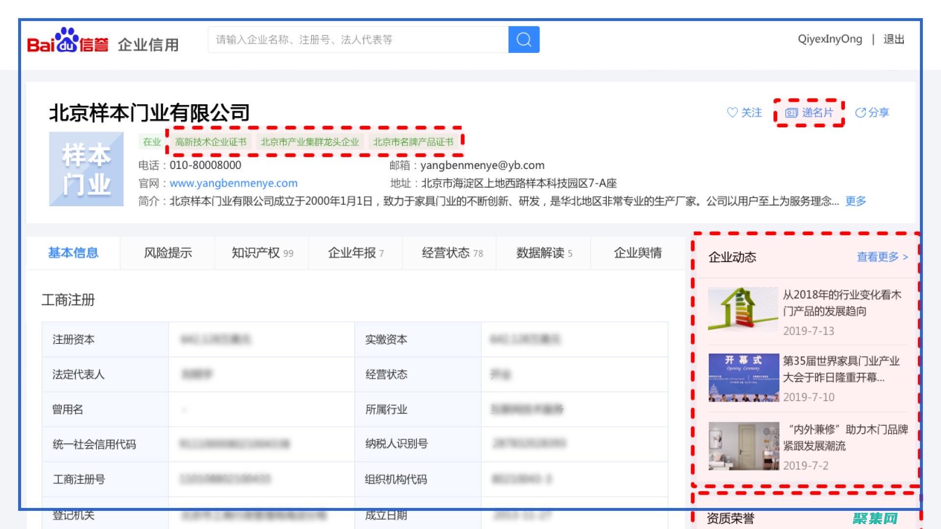Select the 高新技术企业证书 certificate badge
The width and height of the screenshot is (941, 529).
(x=211, y=142)
